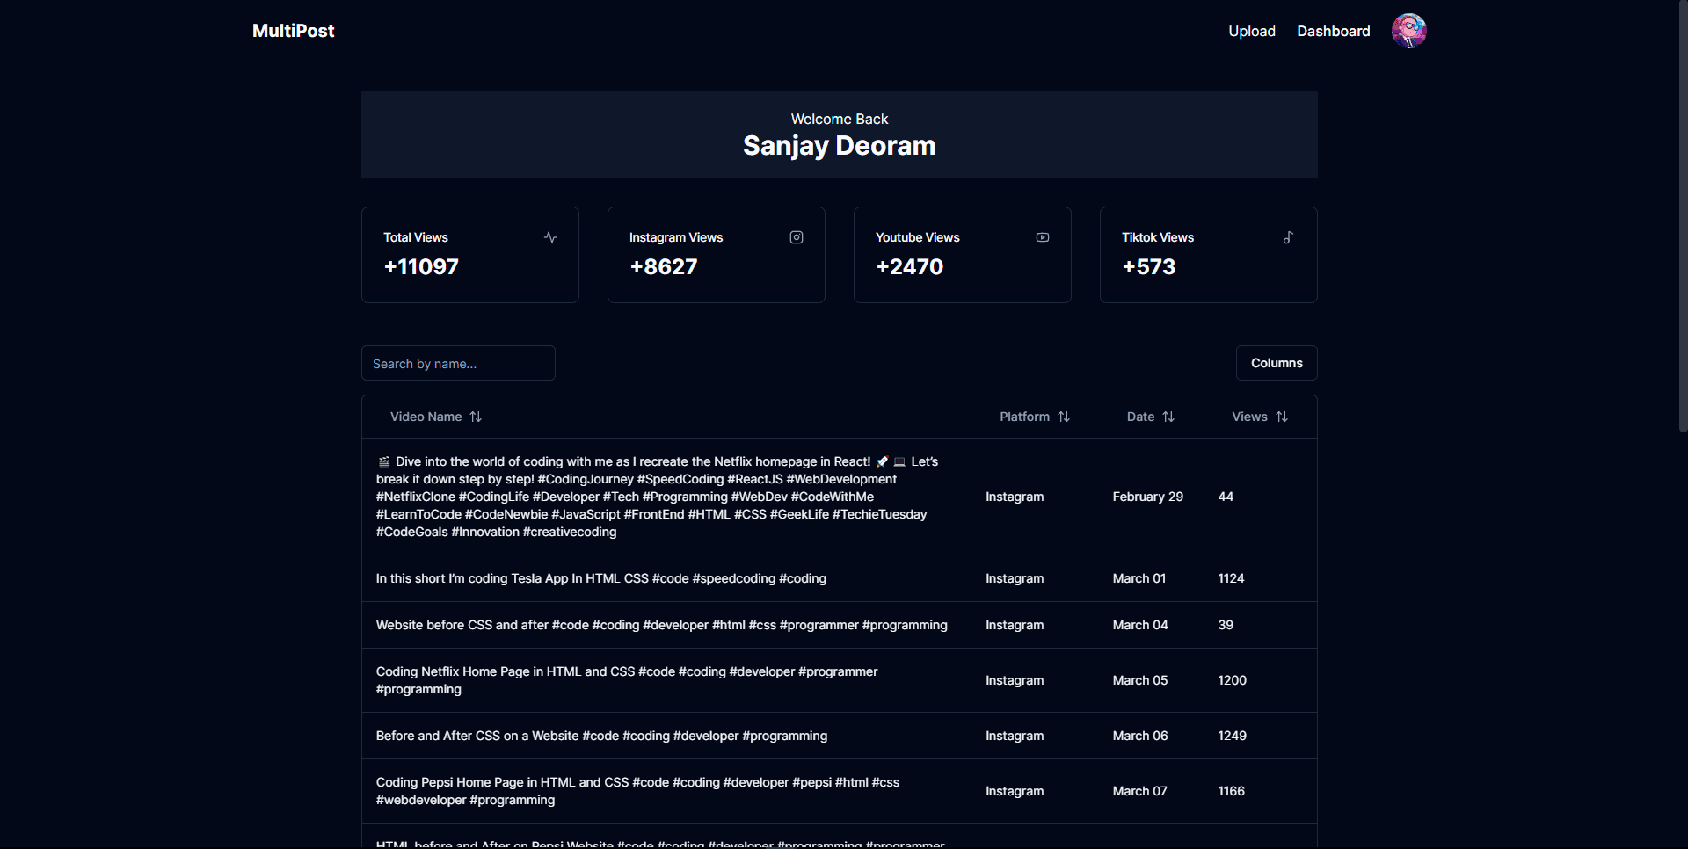Click the Instagram logo icon on views card

pyautogui.click(x=797, y=237)
